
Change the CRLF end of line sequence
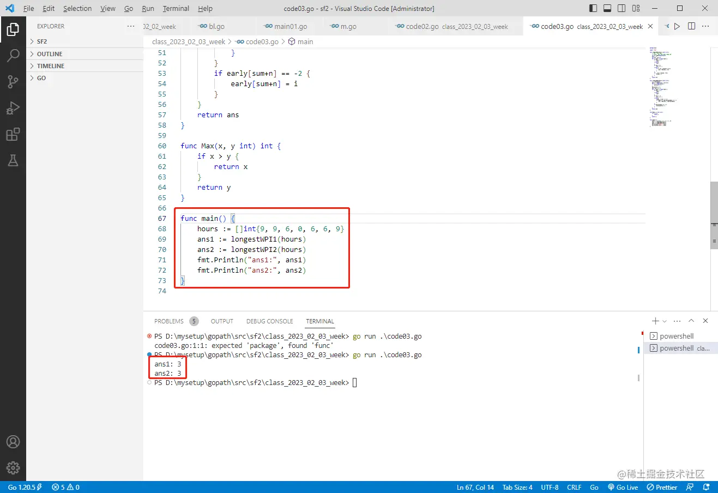pyautogui.click(x=574, y=487)
